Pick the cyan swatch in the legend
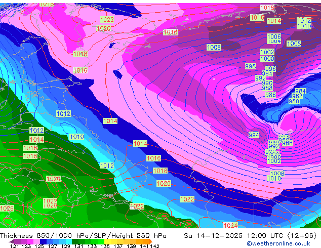321x248 pixels. click(69, 241)
